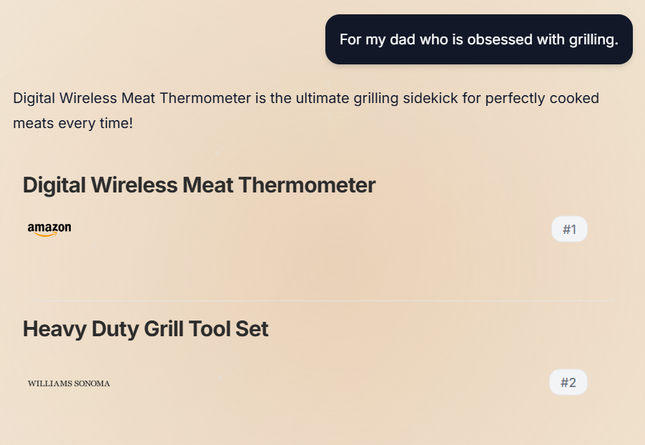Image resolution: width=645 pixels, height=445 pixels.
Task: Click the Amazon logo
Action: [x=49, y=229]
